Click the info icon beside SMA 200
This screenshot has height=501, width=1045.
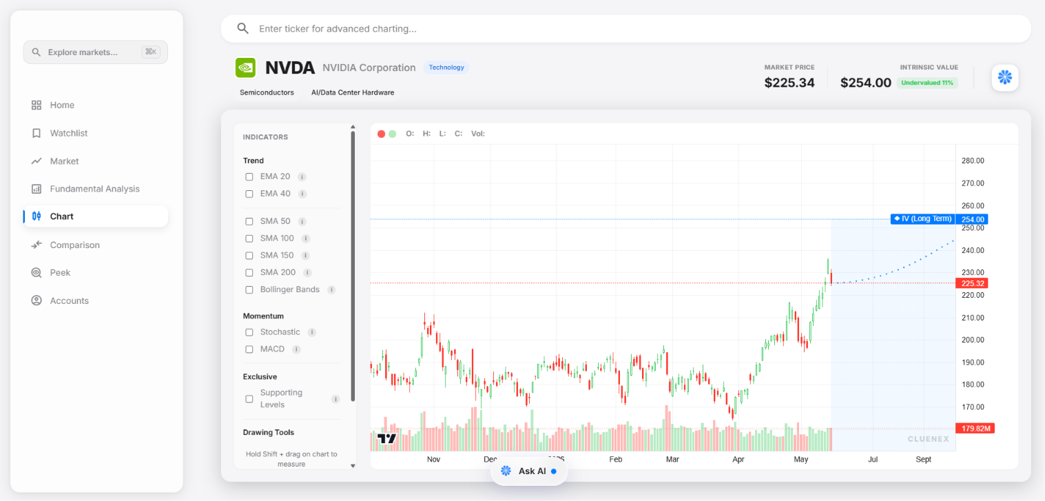click(x=307, y=273)
